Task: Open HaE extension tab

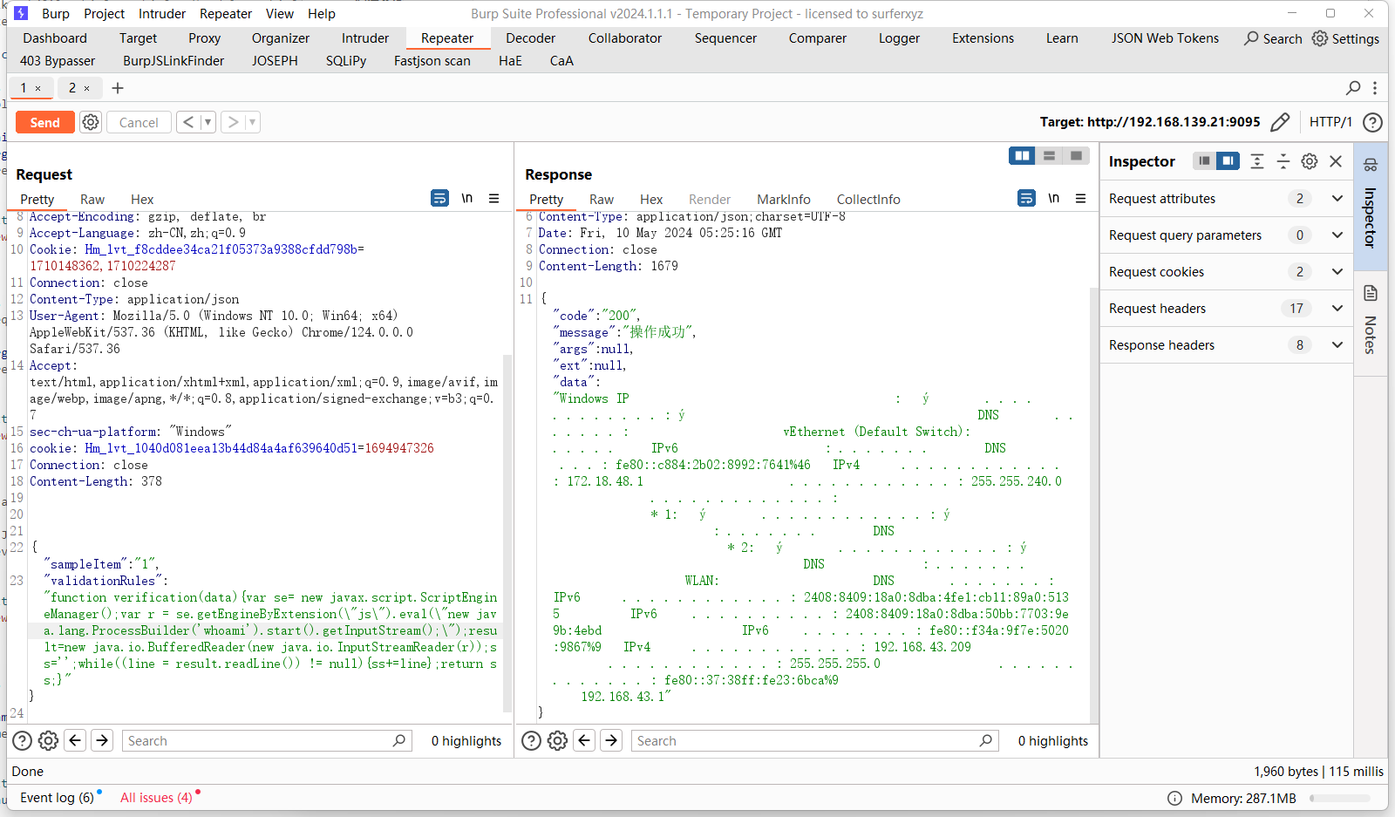Action: [510, 61]
